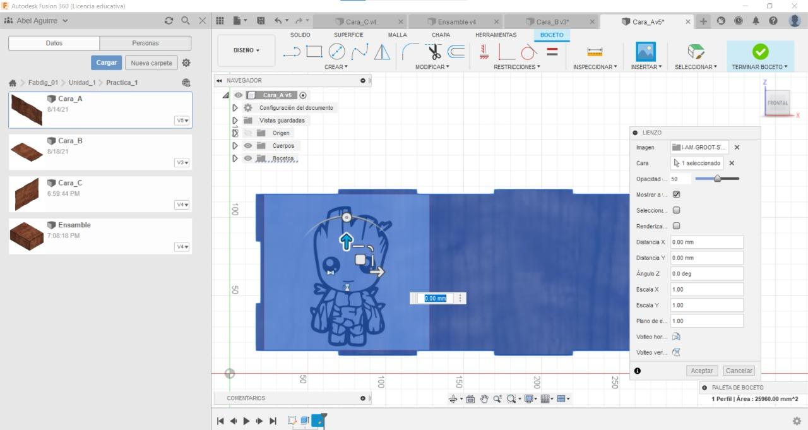
Task: Expand Vistas guardadas node
Action: (235, 121)
